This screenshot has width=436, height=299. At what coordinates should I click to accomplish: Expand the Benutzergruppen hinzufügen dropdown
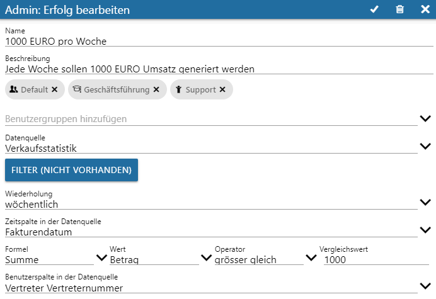point(425,118)
